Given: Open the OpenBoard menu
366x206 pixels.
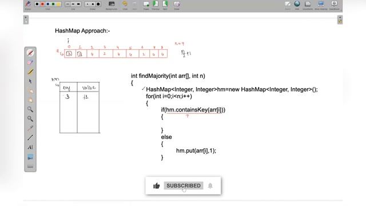Looking at the screenshot, I should [334, 5].
